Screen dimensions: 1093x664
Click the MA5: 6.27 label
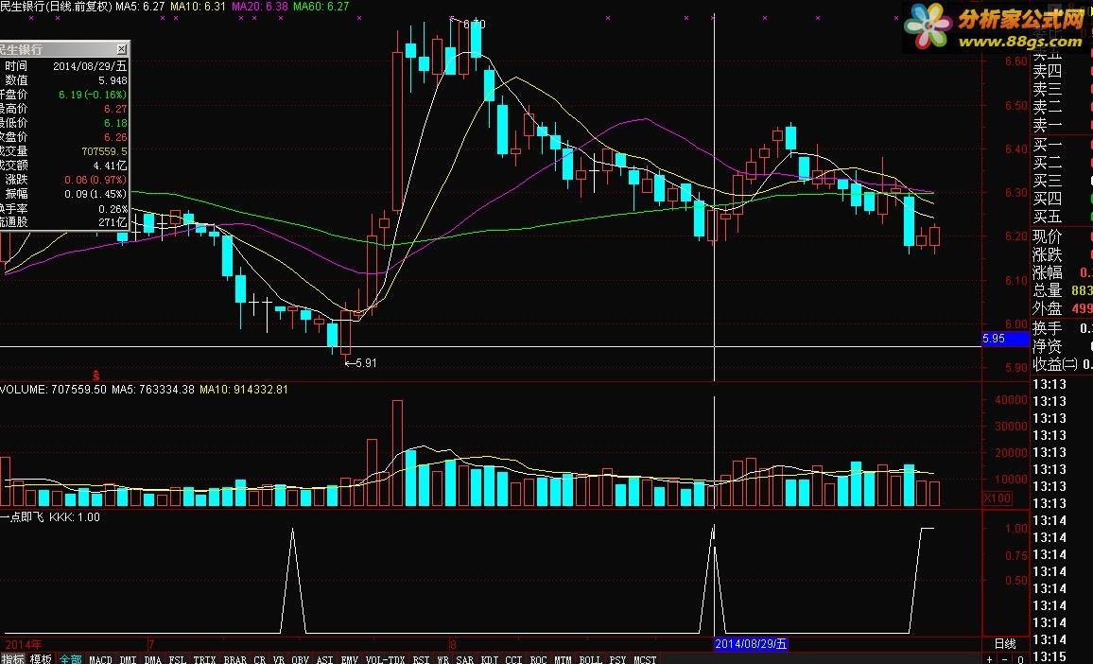coord(140,7)
